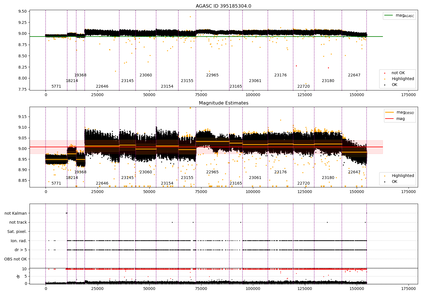422x295 pixels.
Task: Click OBSID label 23180 in the Magnitude Estimates plot
Action: pos(328,178)
